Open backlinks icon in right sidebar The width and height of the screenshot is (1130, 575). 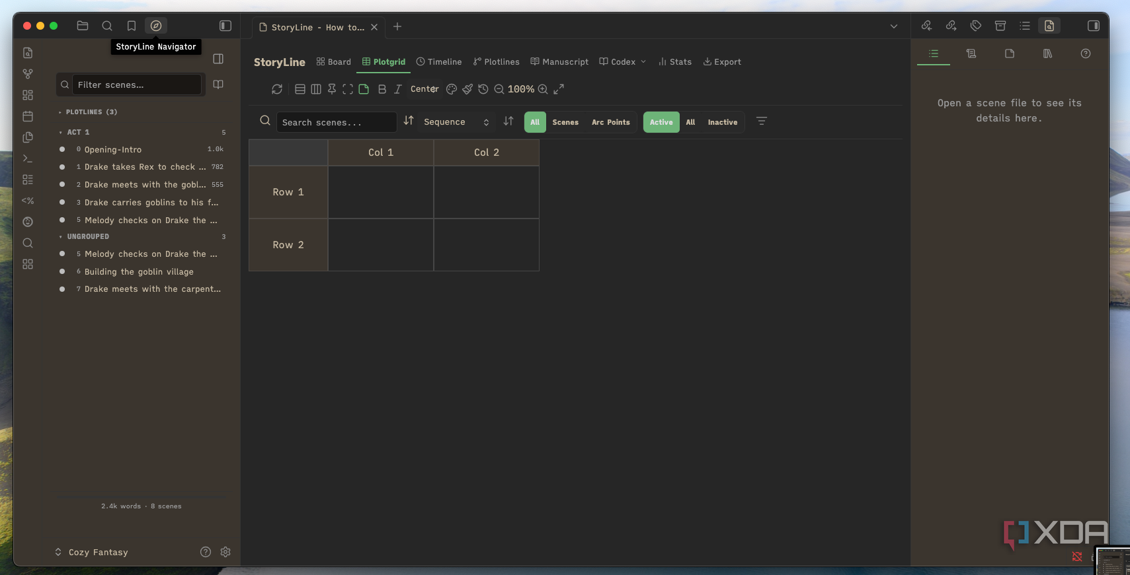[x=926, y=26]
